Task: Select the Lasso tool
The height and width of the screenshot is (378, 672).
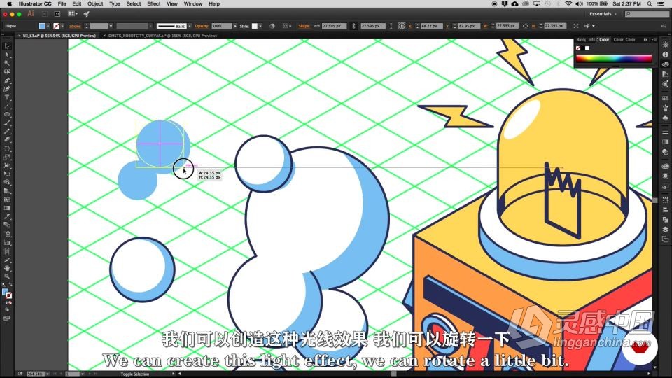Action: pyautogui.click(x=7, y=71)
